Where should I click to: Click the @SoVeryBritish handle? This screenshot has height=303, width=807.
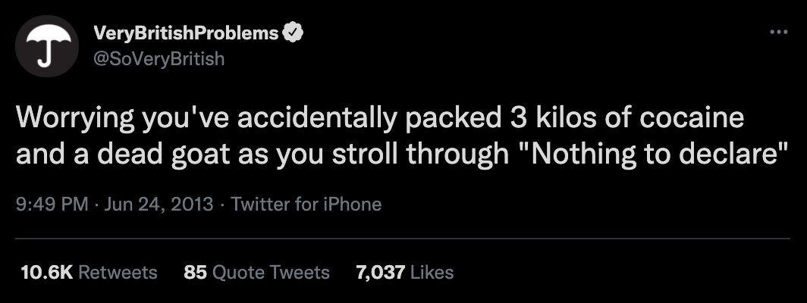click(158, 58)
